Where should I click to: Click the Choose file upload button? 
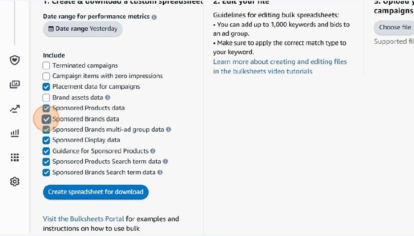pyautogui.click(x=395, y=27)
